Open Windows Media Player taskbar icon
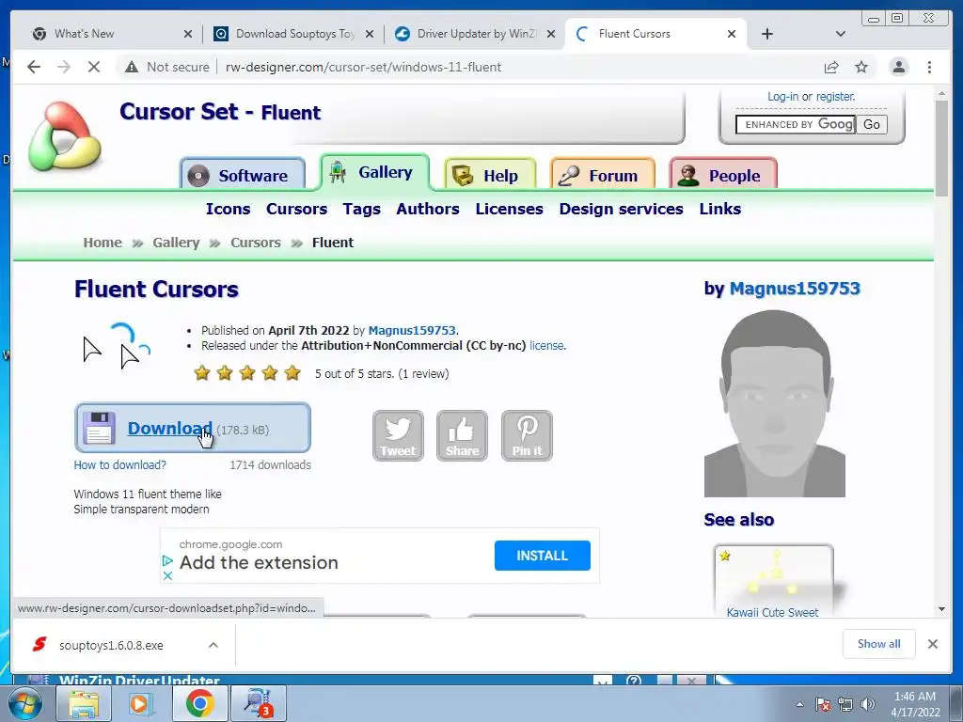 (x=141, y=703)
